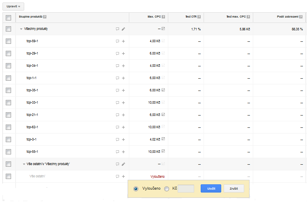Choose the Kč radio button option
The width and height of the screenshot is (307, 204).
pos(167,189)
